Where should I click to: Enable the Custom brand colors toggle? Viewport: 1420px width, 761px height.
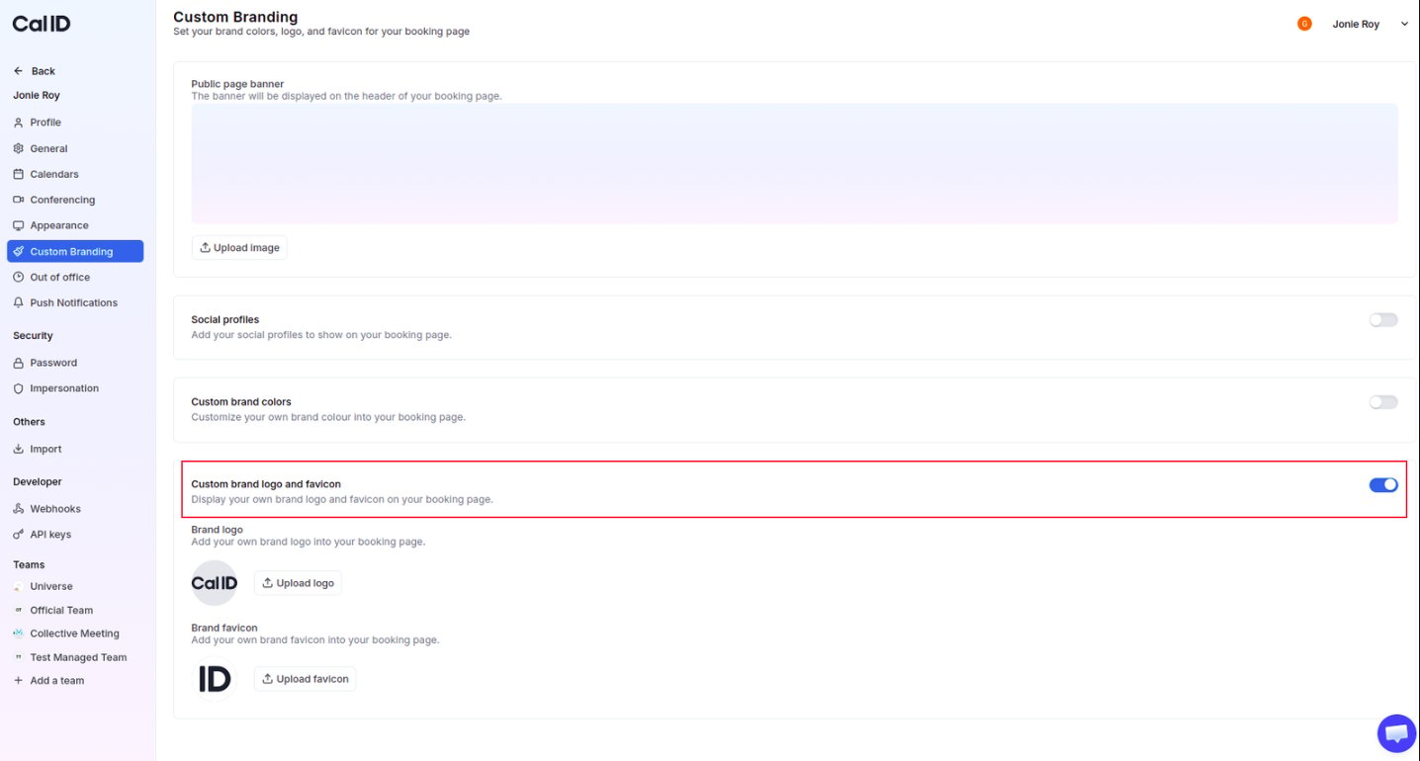click(x=1383, y=402)
